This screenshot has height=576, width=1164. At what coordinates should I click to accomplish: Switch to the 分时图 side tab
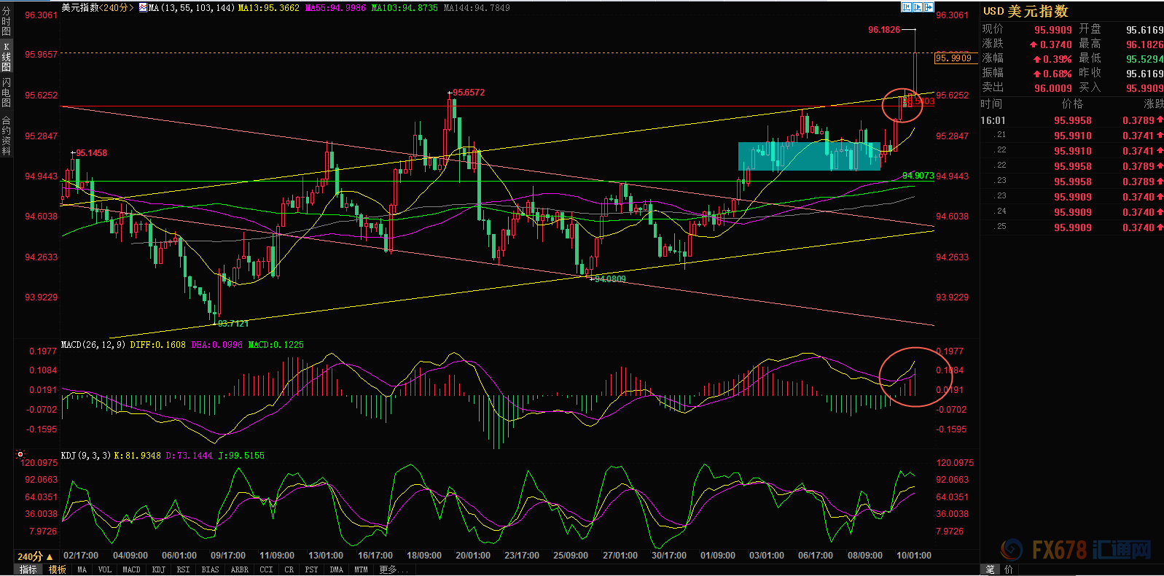pos(7,20)
